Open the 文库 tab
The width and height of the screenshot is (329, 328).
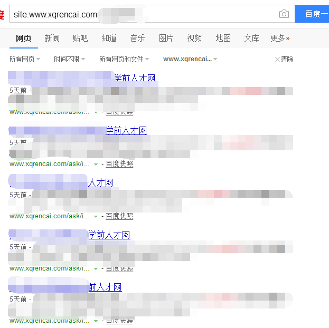251,38
